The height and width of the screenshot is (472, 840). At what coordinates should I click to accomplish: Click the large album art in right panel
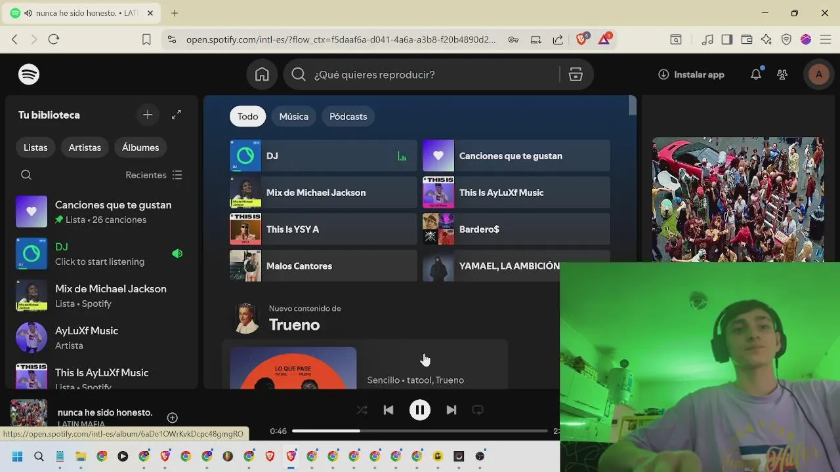(738, 199)
